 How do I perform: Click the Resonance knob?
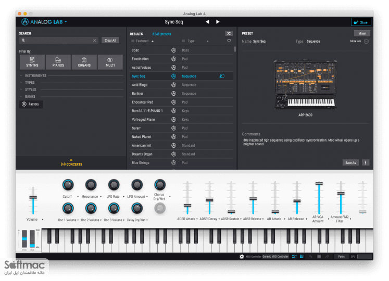click(x=91, y=185)
